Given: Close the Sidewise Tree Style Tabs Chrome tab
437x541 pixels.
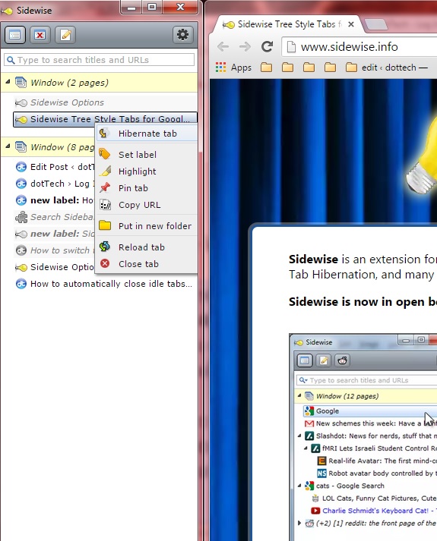Looking at the screenshot, I should click(351, 24).
